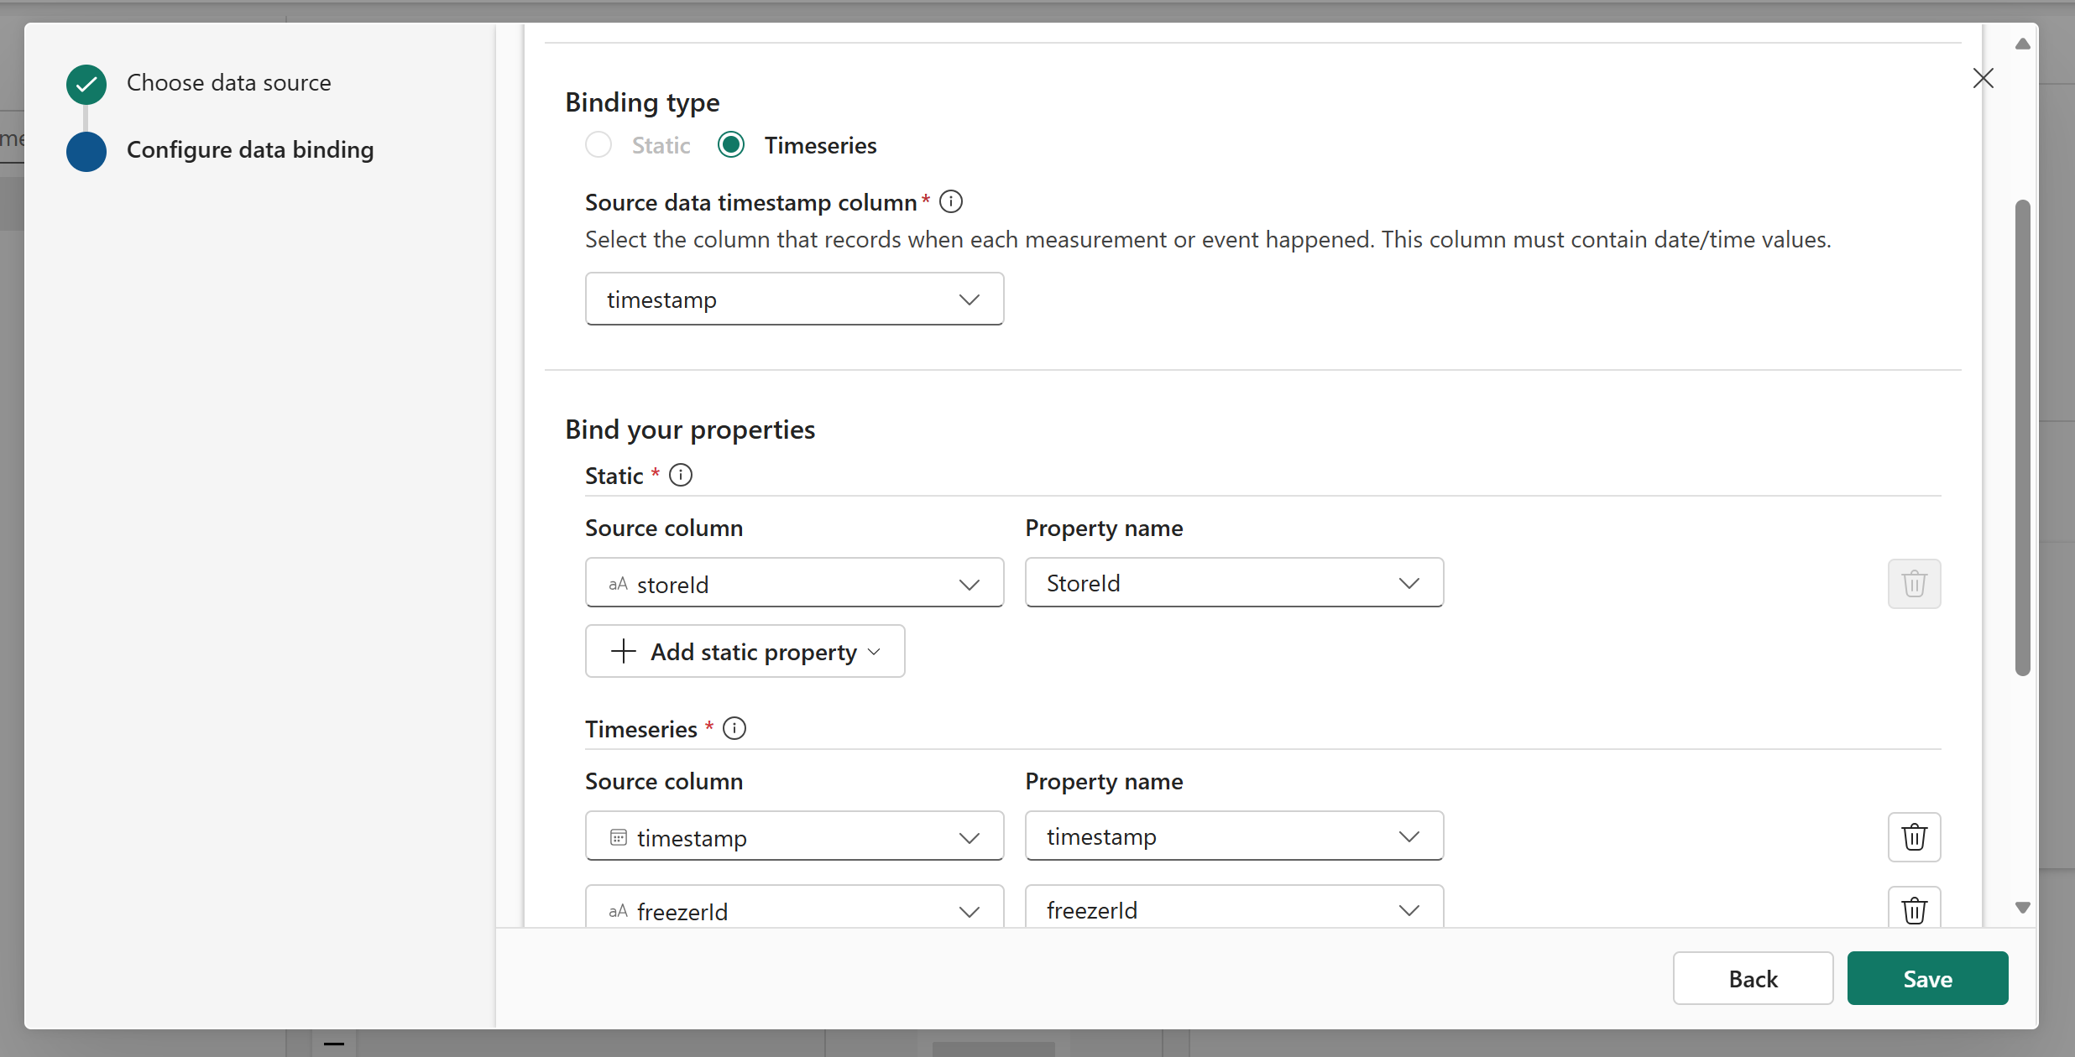Viewport: 2075px width, 1057px height.
Task: Expand the freezerId source column dropdown
Action: [794, 910]
